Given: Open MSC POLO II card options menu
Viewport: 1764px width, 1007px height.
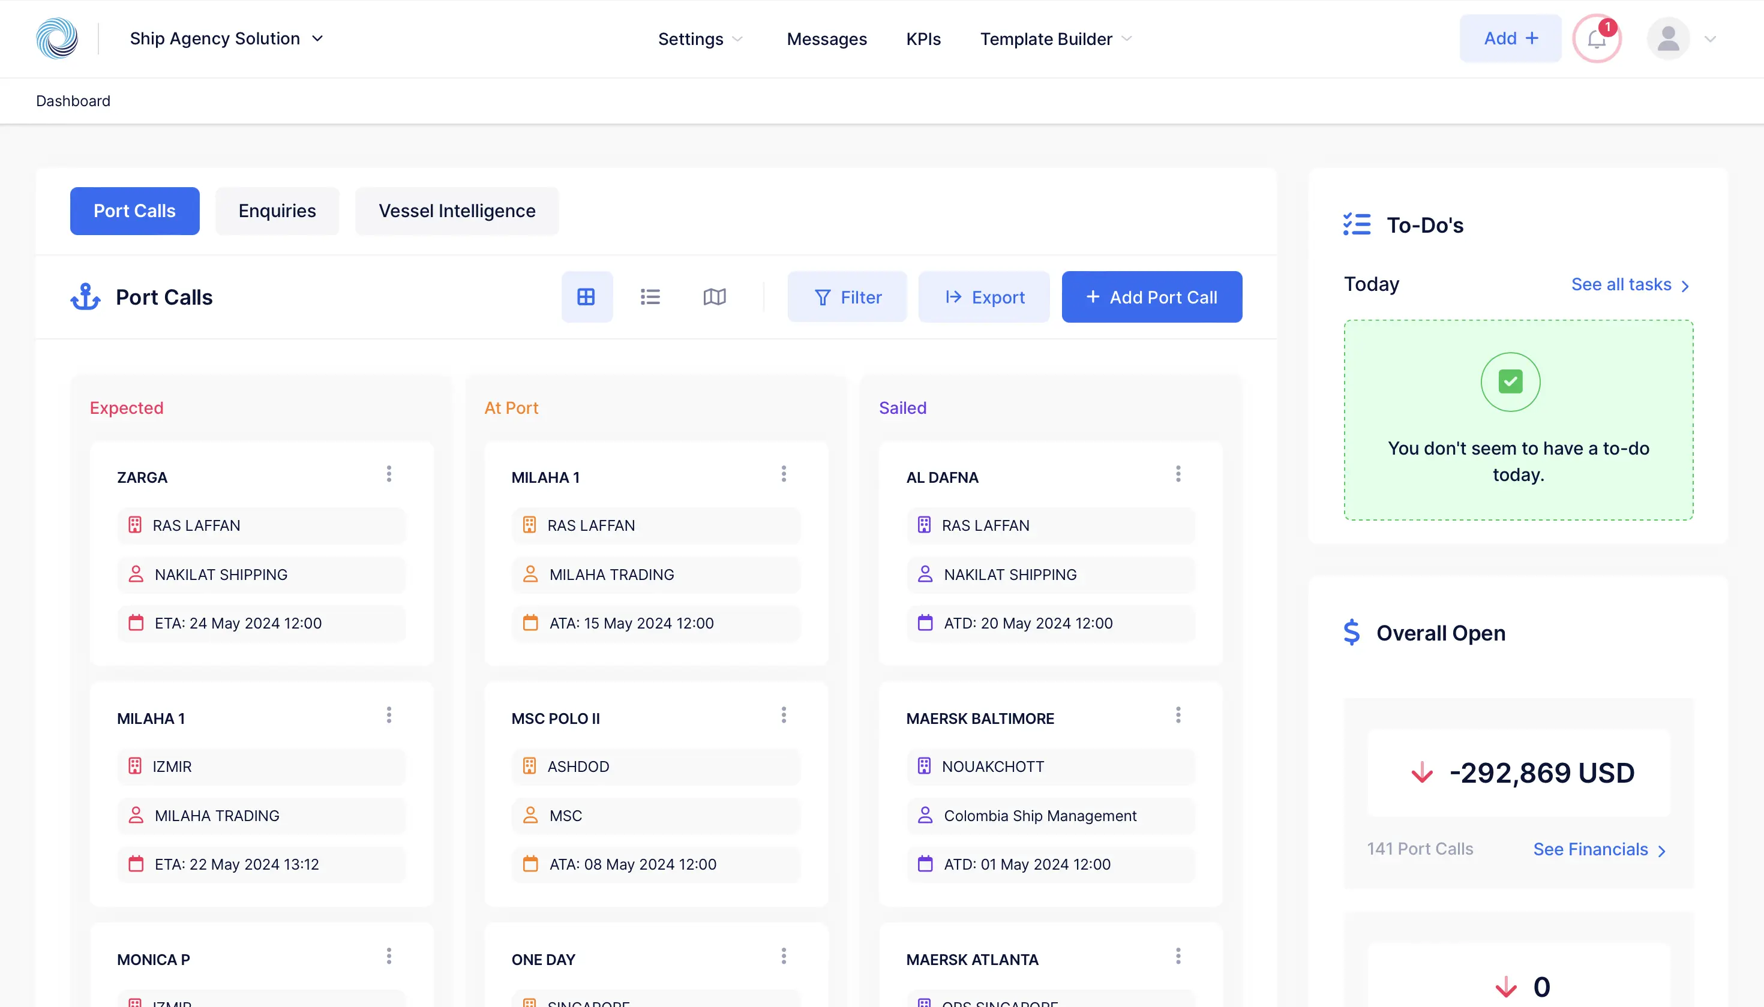Looking at the screenshot, I should [783, 714].
